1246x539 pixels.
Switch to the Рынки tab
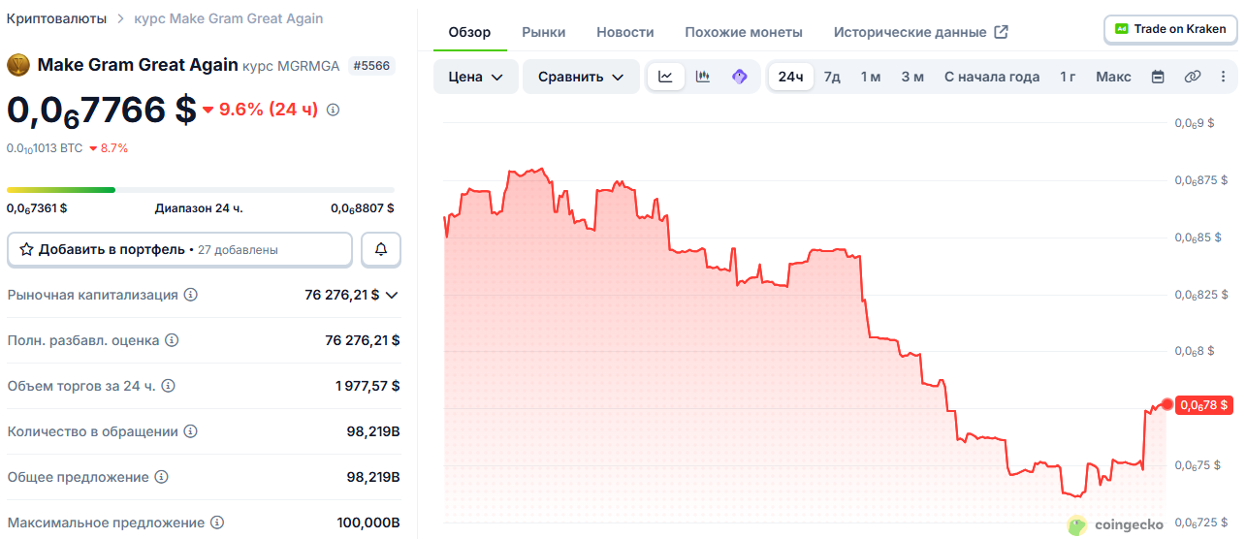544,32
